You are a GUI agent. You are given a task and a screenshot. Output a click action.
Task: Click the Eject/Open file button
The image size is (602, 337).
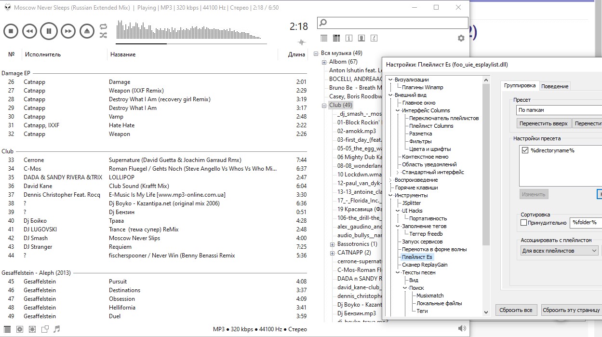pyautogui.click(x=87, y=31)
